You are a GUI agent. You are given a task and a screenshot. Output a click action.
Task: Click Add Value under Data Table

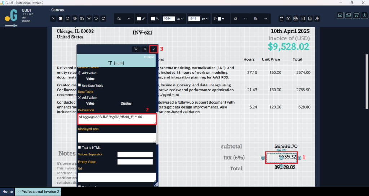[87, 97]
